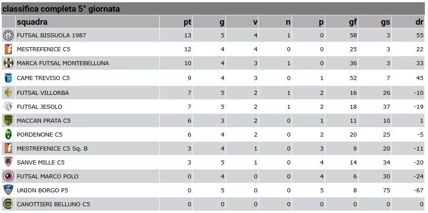Click the Futsal Jesolo team logo
The image size is (428, 213).
point(8,106)
